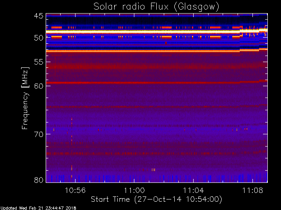Click the vertical burst streak near 10:56

pos(72,148)
